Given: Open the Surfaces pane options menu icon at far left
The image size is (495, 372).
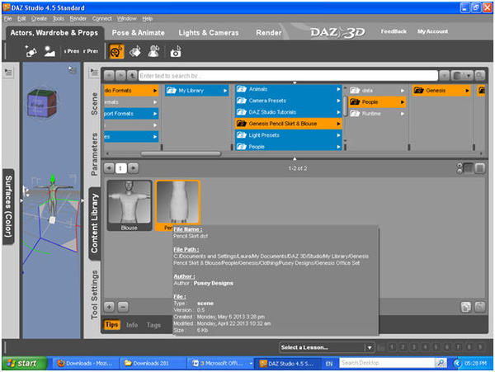Looking at the screenshot, I should 8,73.
